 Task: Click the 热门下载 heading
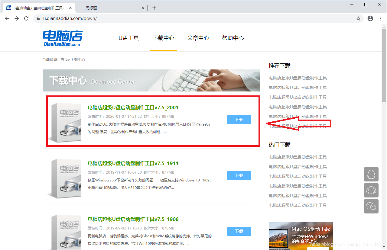[279, 145]
